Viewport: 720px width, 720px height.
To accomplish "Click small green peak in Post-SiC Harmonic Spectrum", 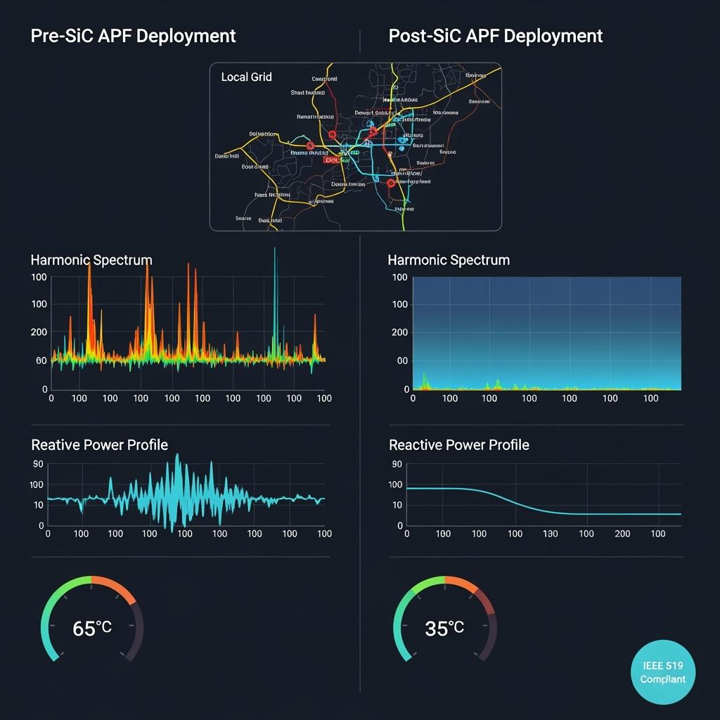I will pos(425,380).
